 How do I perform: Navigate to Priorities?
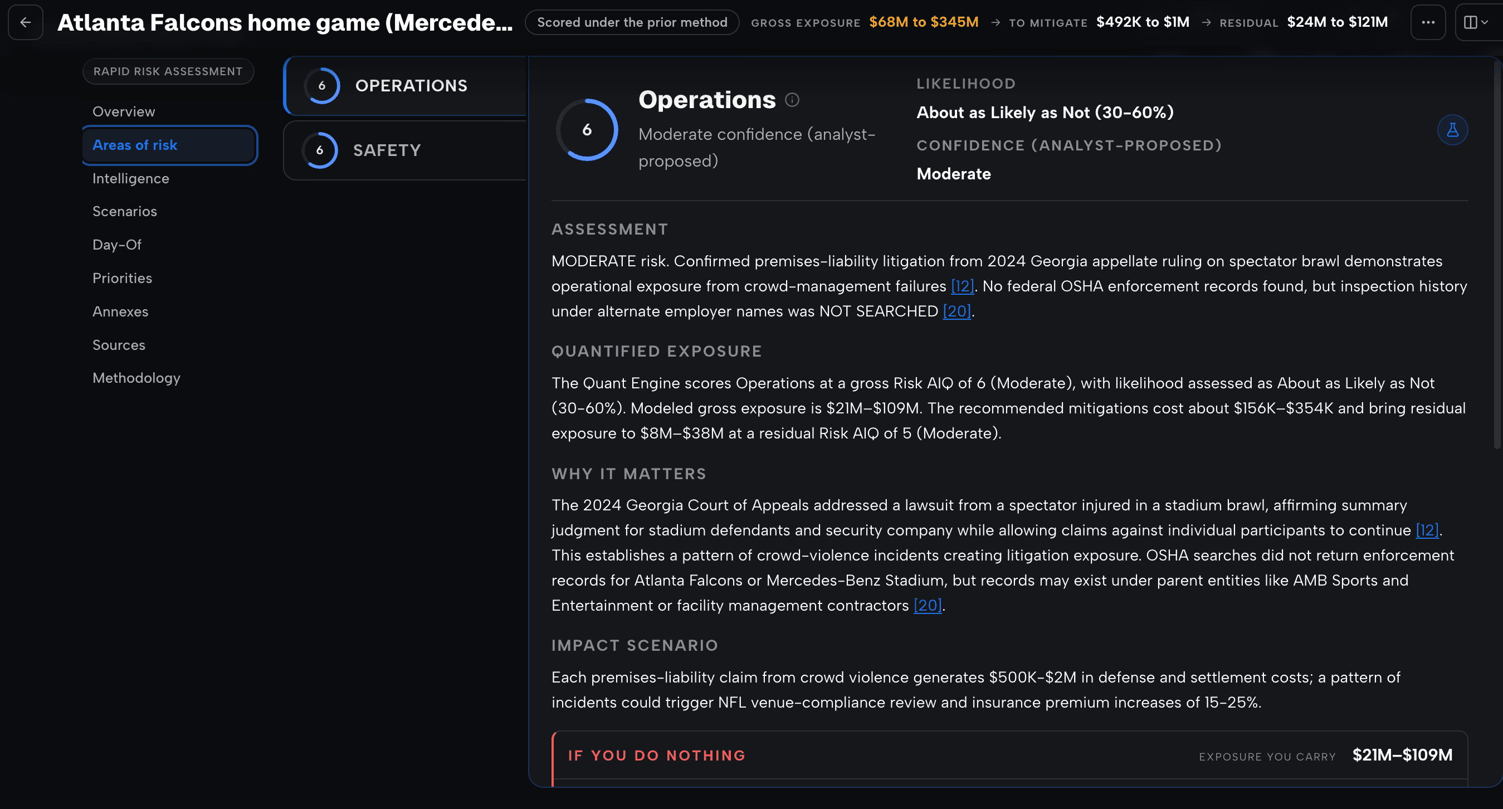[122, 279]
